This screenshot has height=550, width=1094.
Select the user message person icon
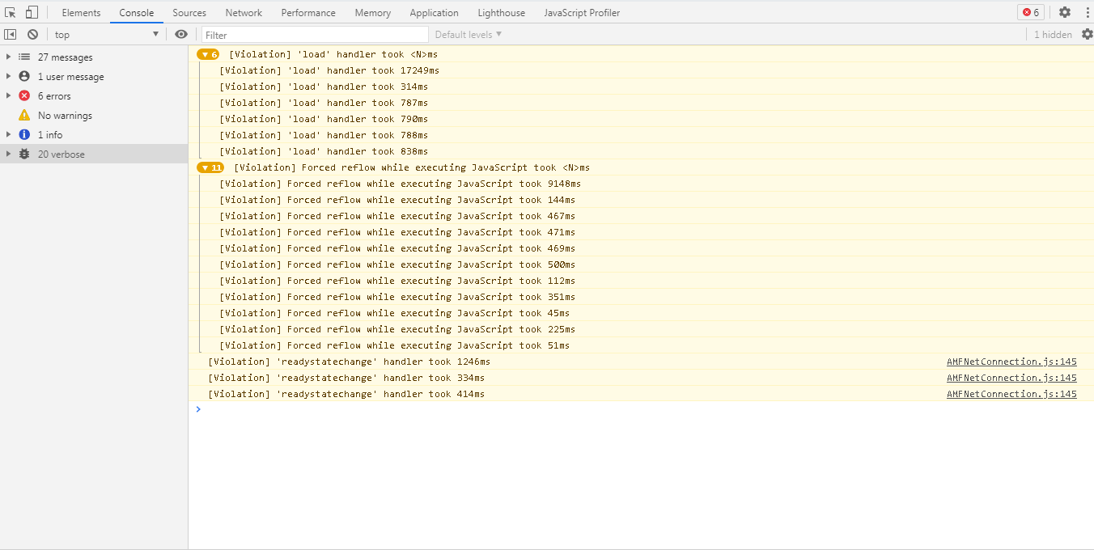(24, 77)
